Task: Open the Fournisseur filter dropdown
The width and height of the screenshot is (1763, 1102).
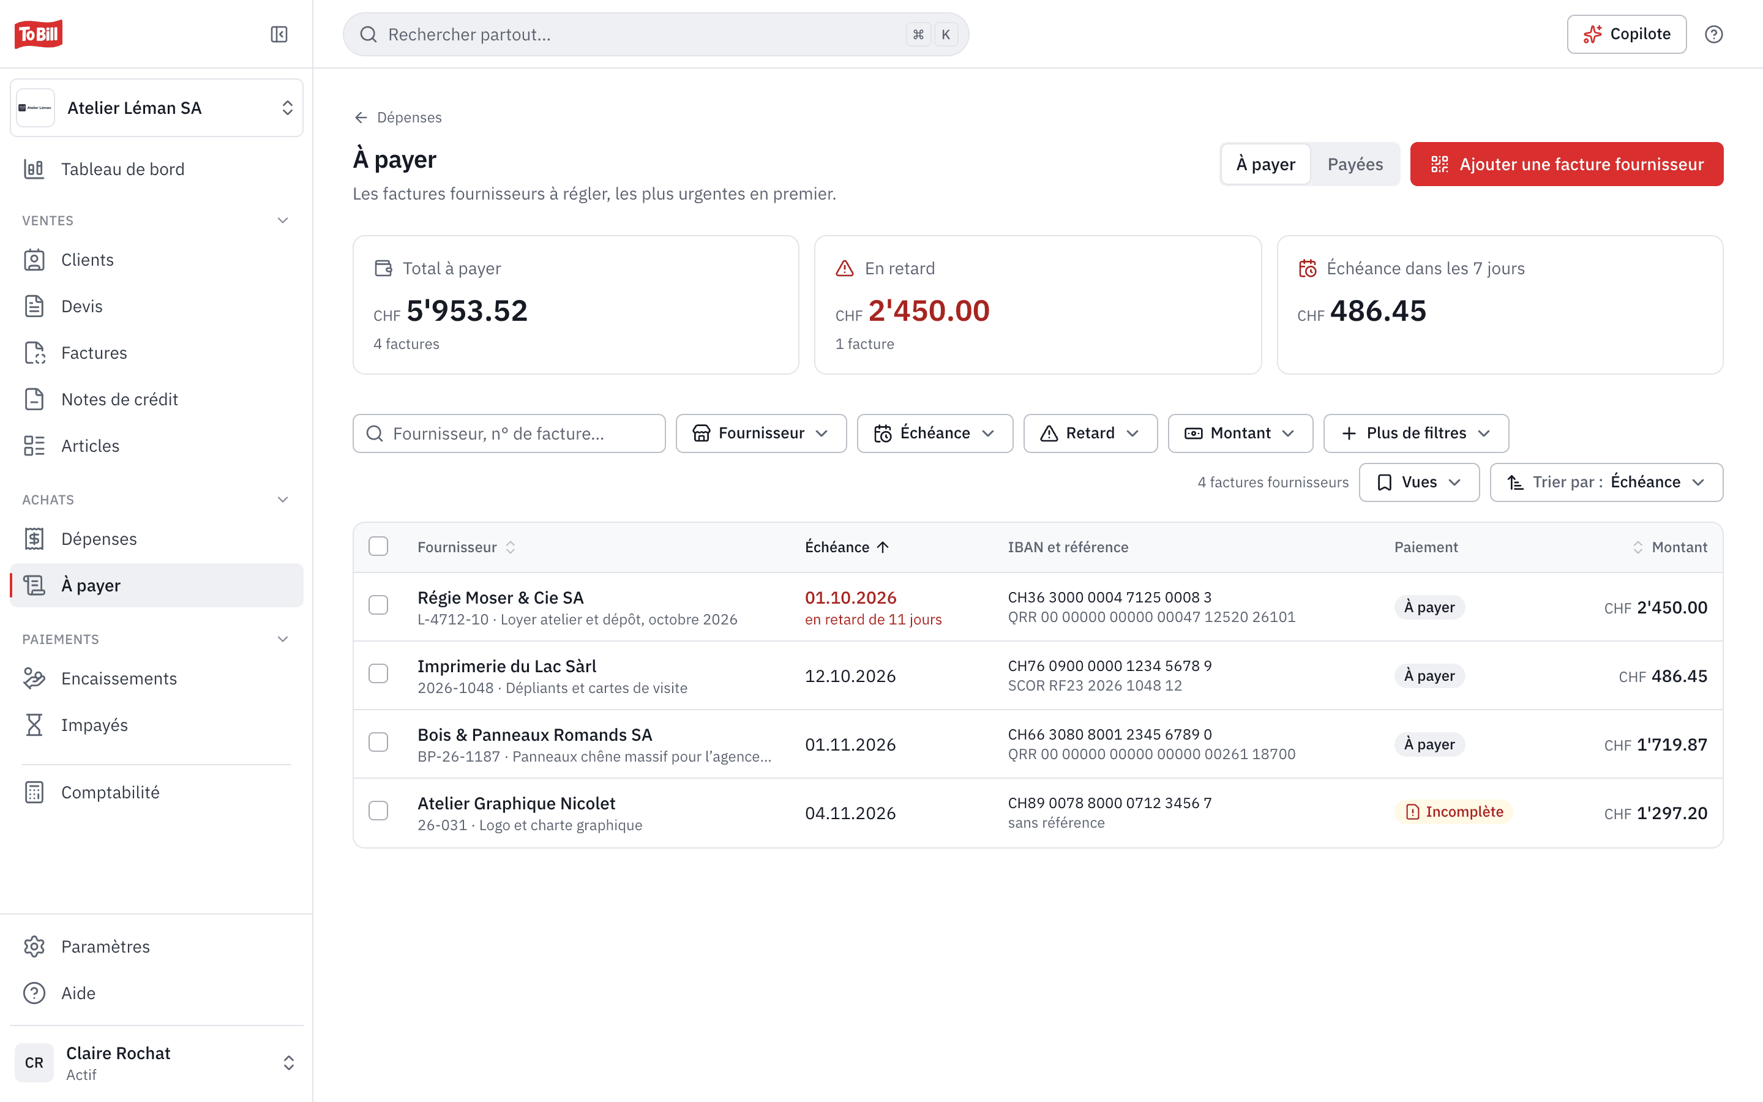Action: 760,433
